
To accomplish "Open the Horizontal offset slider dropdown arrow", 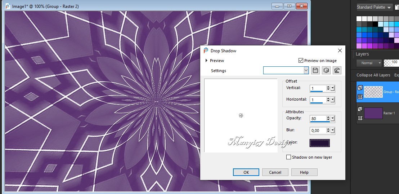I will (x=333, y=100).
